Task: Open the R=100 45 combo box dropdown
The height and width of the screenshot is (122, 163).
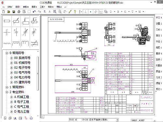Action: click(117, 120)
